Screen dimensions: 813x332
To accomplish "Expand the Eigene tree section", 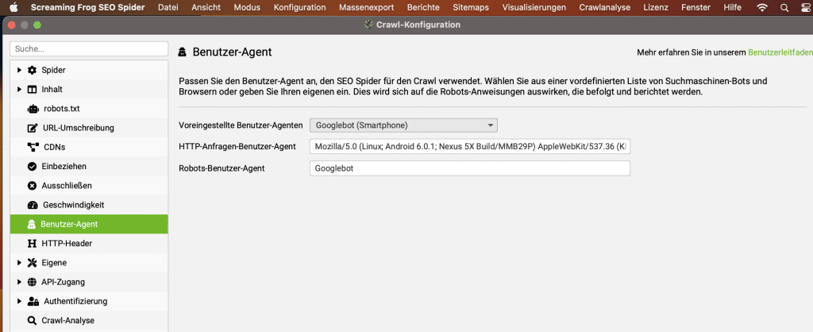I will 19,262.
